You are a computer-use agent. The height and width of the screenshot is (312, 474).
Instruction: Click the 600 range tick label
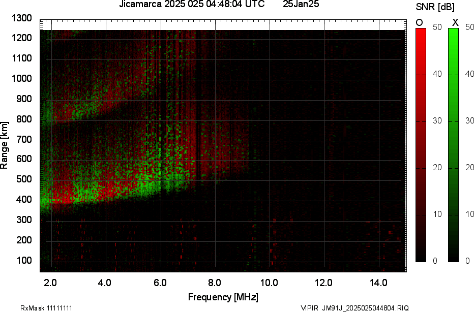(24, 159)
